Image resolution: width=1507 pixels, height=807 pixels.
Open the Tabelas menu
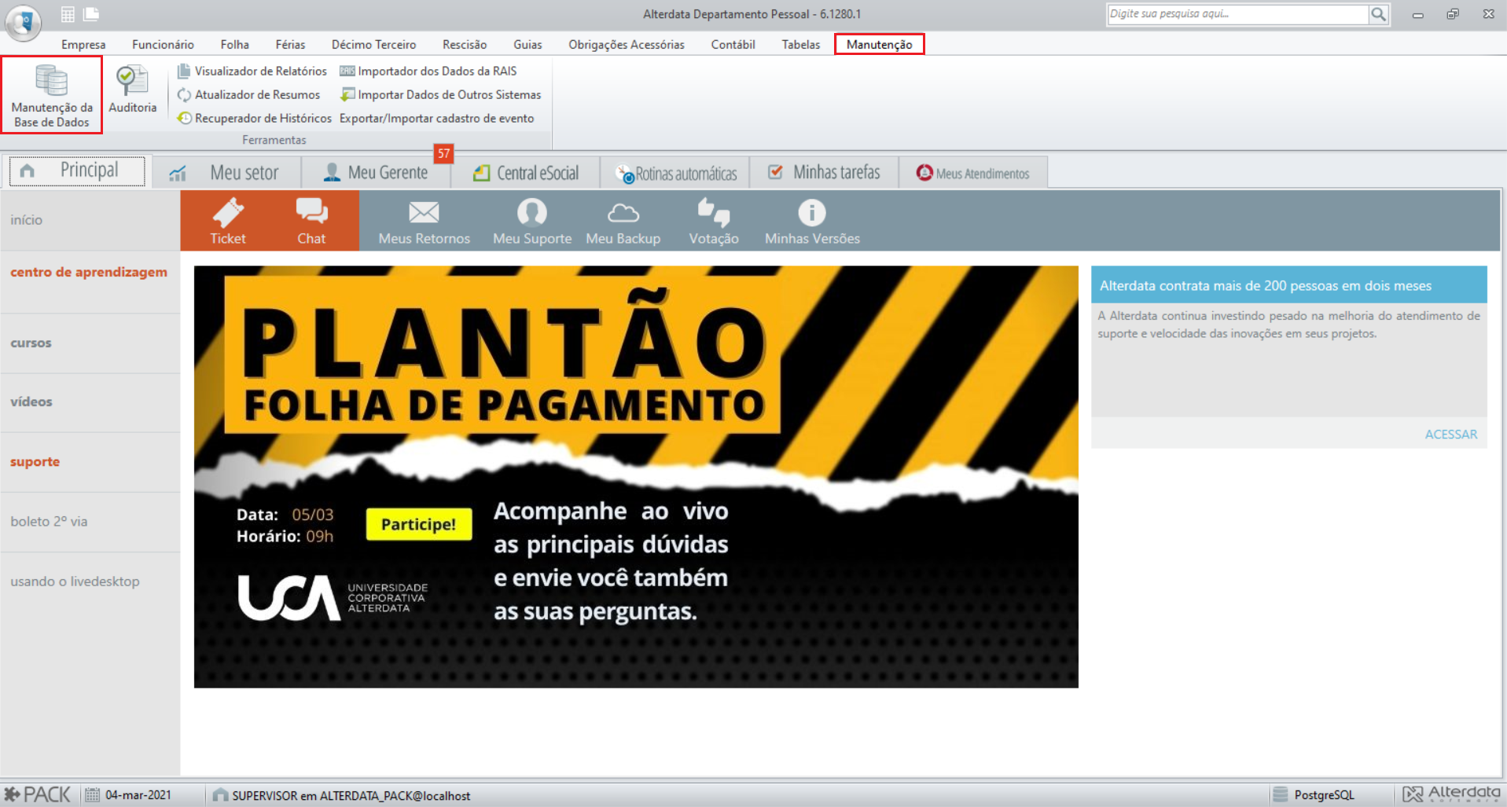click(x=800, y=44)
